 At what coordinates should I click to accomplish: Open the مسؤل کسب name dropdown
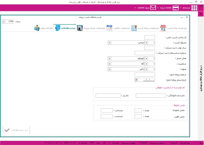109,42
